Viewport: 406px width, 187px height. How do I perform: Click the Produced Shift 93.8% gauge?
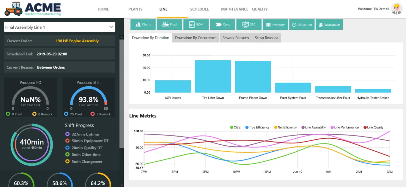[x=89, y=96]
